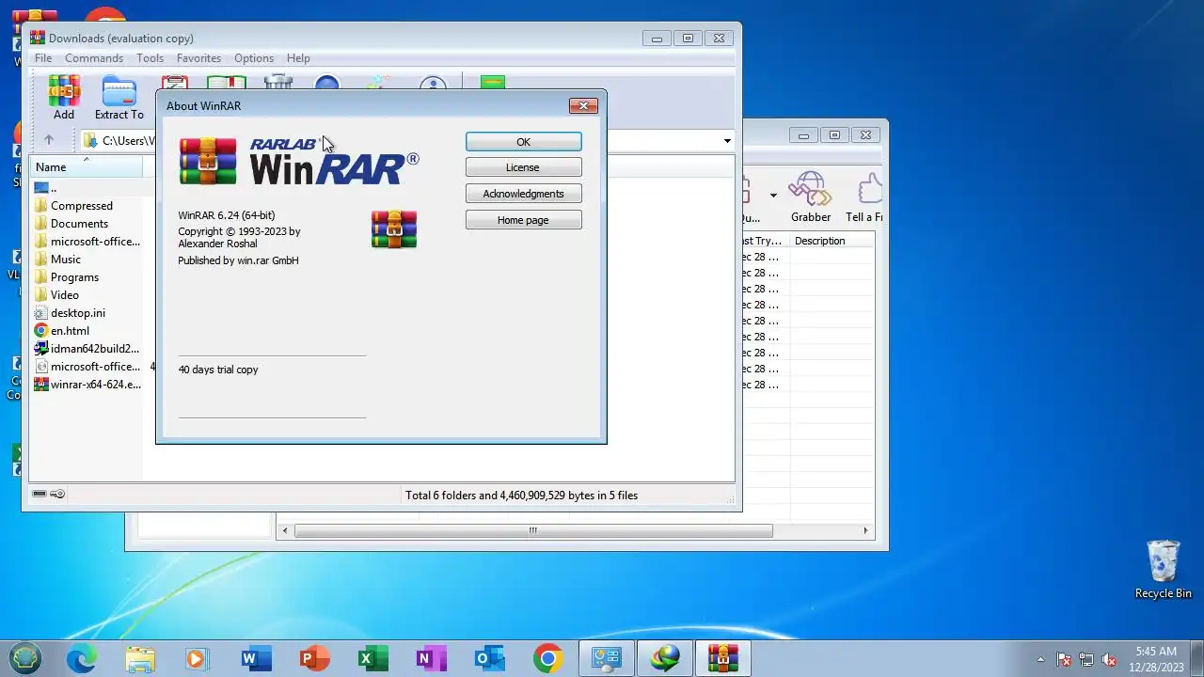The height and width of the screenshot is (677, 1204).
Task: Click the left arrow of the horizontal scrollbar
Action: [x=285, y=530]
